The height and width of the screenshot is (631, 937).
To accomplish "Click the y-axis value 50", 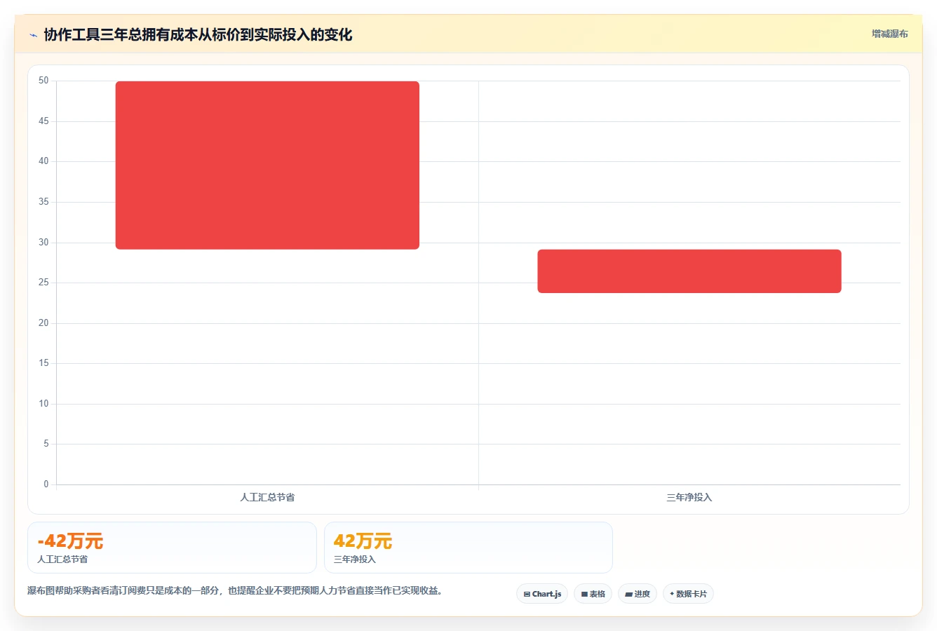I will click(43, 81).
